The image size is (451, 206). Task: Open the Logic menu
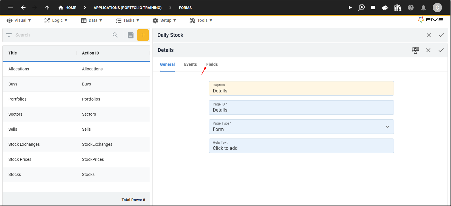click(x=56, y=20)
